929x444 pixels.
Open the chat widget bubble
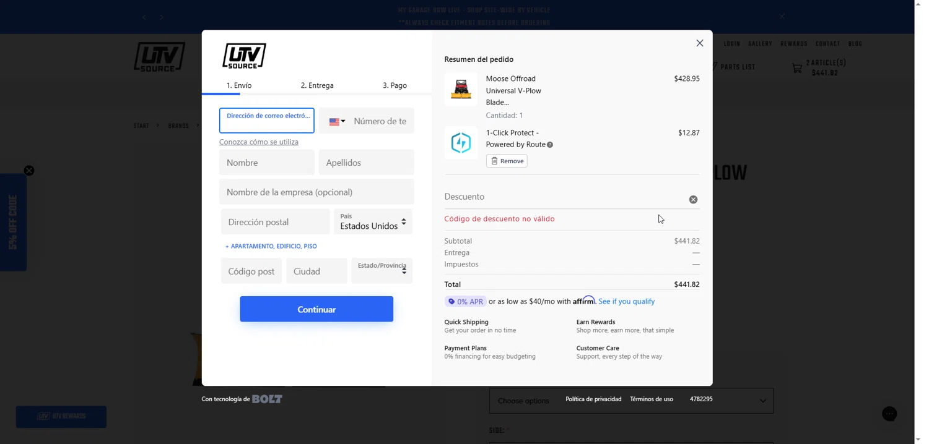coord(889,414)
